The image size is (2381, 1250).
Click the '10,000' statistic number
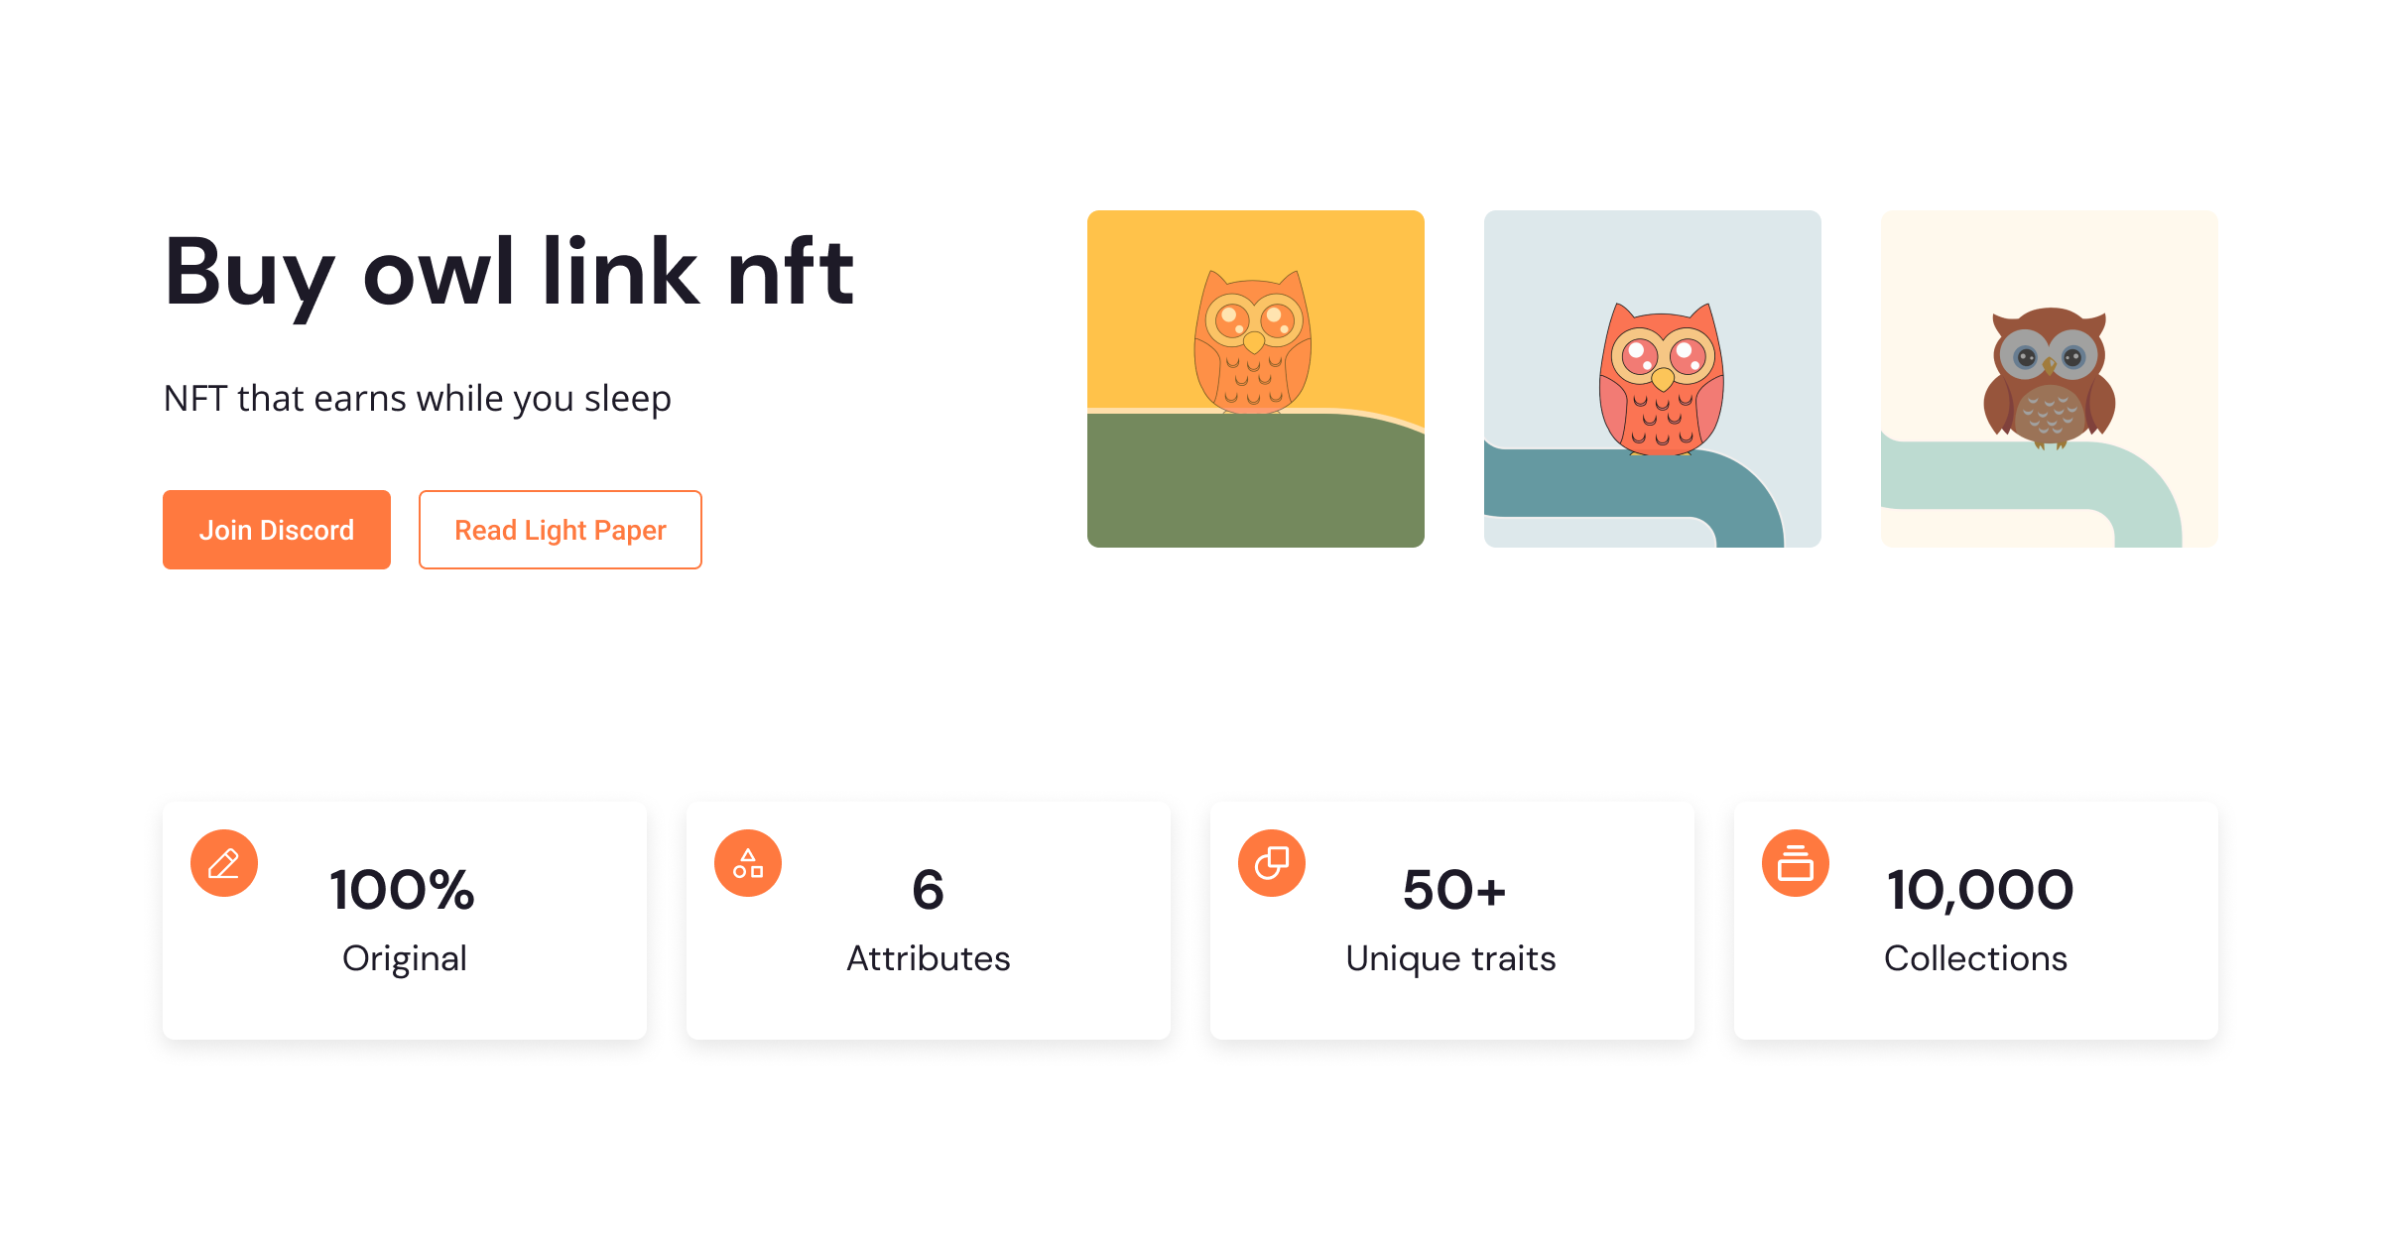[x=1975, y=890]
